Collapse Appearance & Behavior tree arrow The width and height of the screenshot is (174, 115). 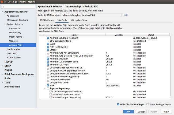click(x=2, y=12)
